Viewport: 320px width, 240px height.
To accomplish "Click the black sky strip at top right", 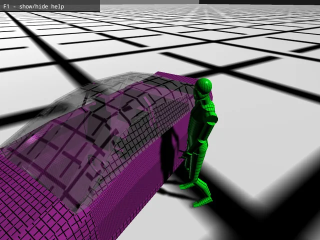I will [260, 1].
